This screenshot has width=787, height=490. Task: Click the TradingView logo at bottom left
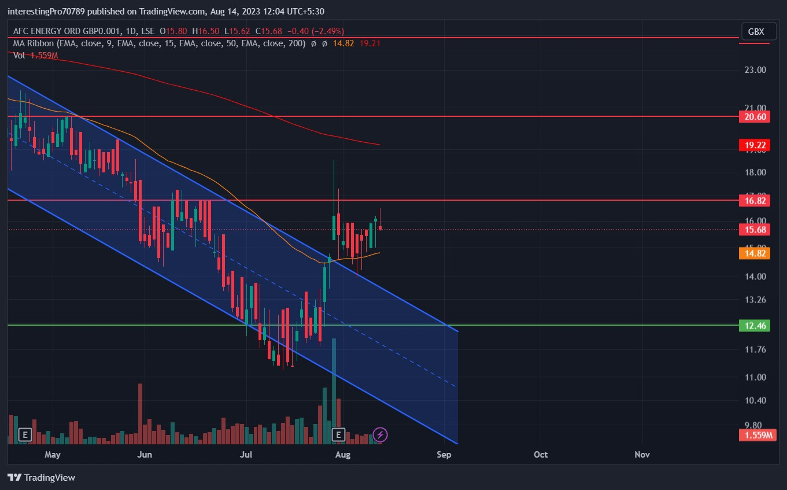pos(41,478)
